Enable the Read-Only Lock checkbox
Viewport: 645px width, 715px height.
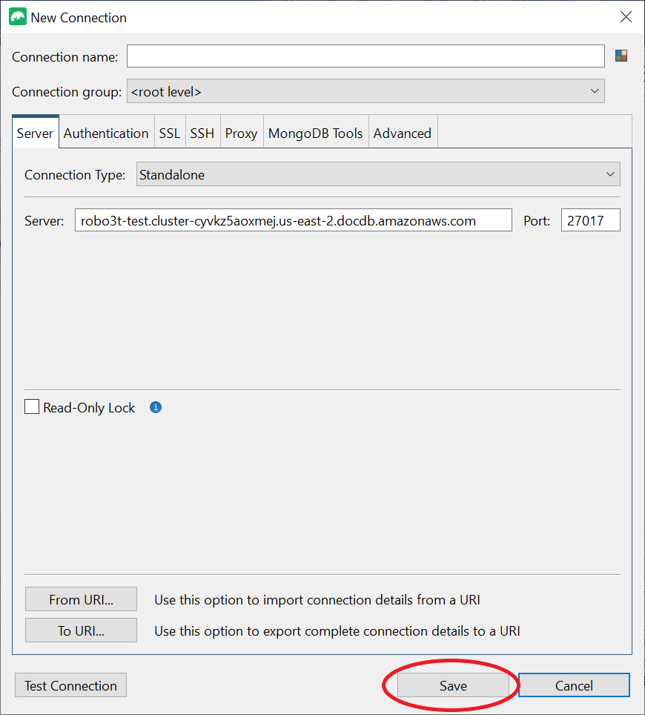point(30,406)
